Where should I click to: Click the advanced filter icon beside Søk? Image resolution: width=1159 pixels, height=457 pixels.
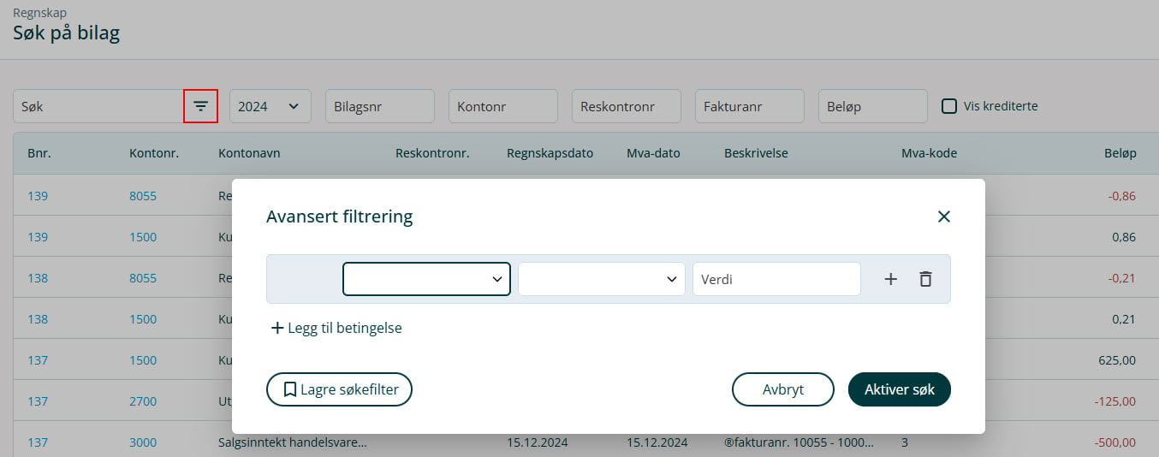pos(200,106)
